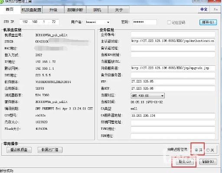
Task: Edit the 升级服务器 URL field
Action: pyautogui.click(x=173, y=68)
